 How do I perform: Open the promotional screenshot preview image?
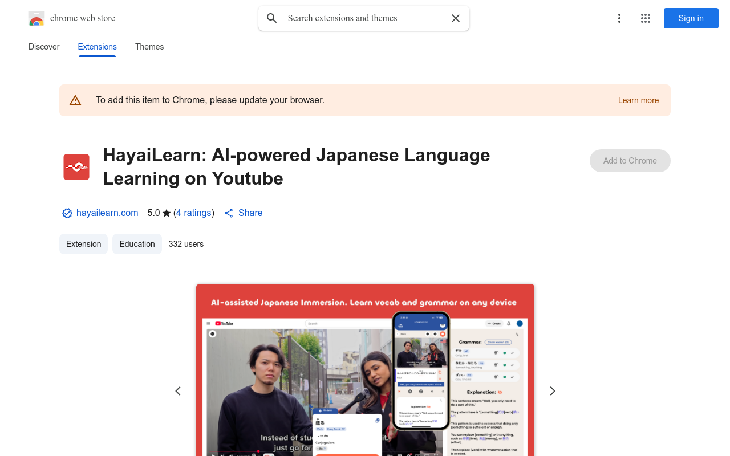pos(365,370)
